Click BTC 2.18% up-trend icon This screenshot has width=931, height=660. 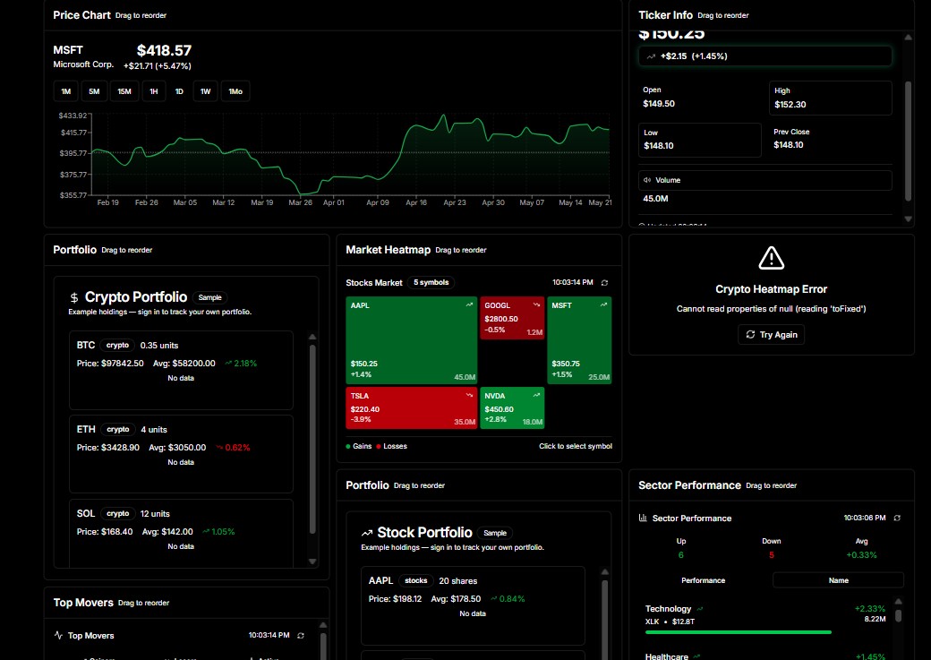click(x=228, y=363)
